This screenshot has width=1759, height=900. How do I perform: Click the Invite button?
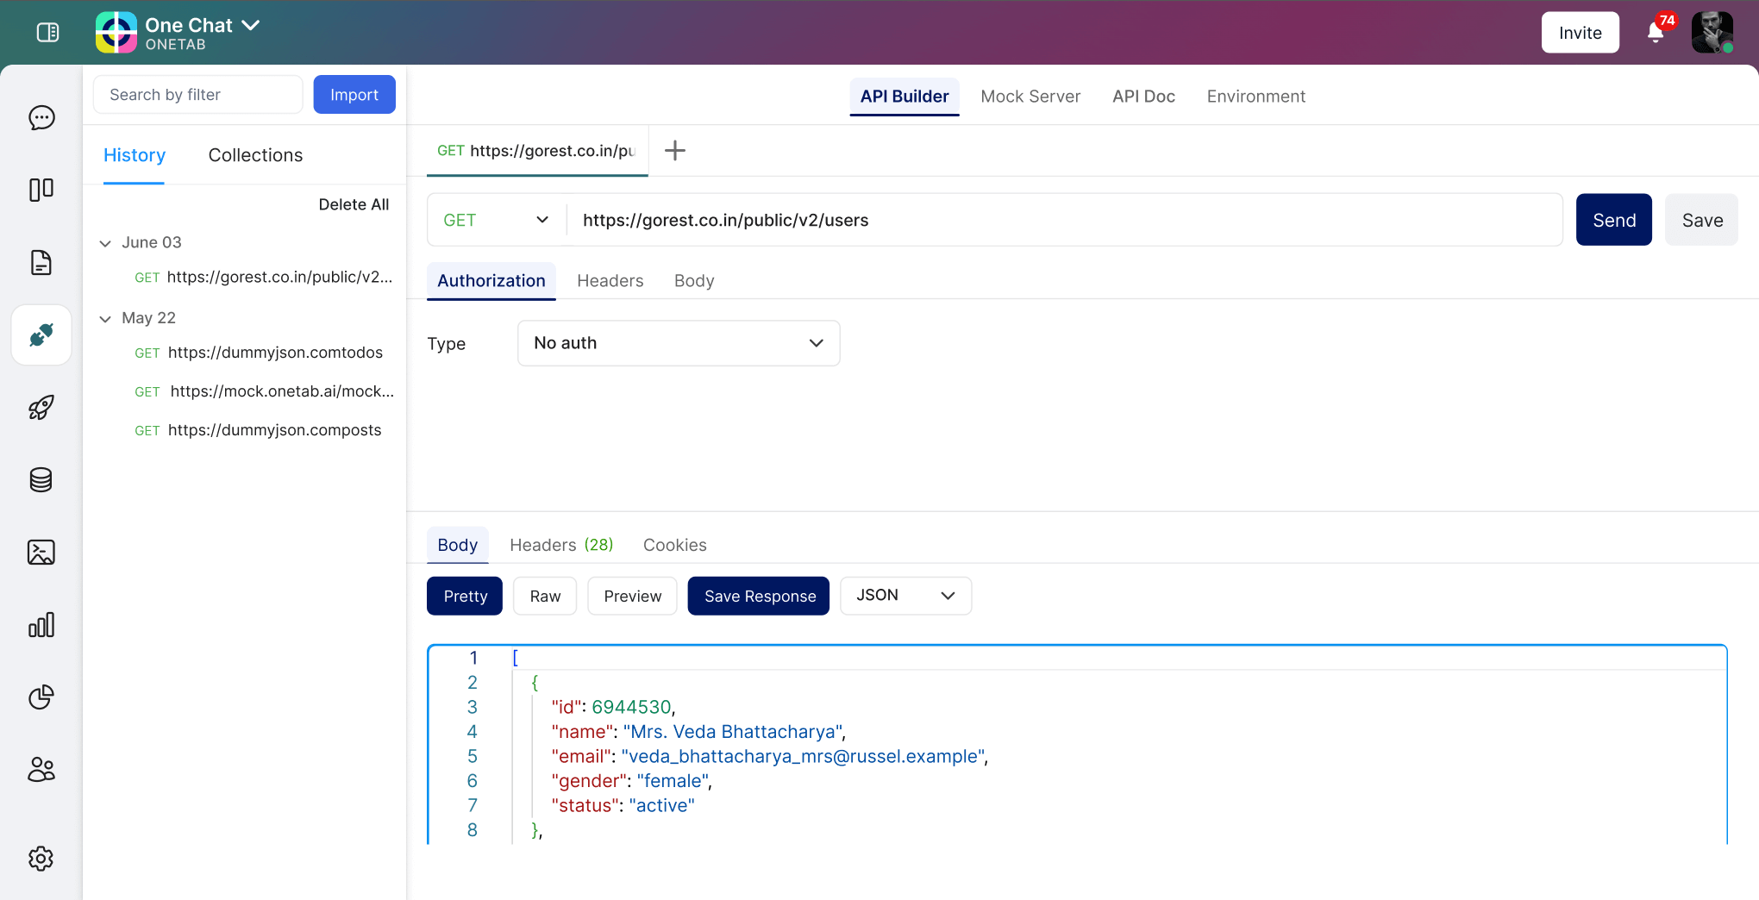coord(1581,33)
